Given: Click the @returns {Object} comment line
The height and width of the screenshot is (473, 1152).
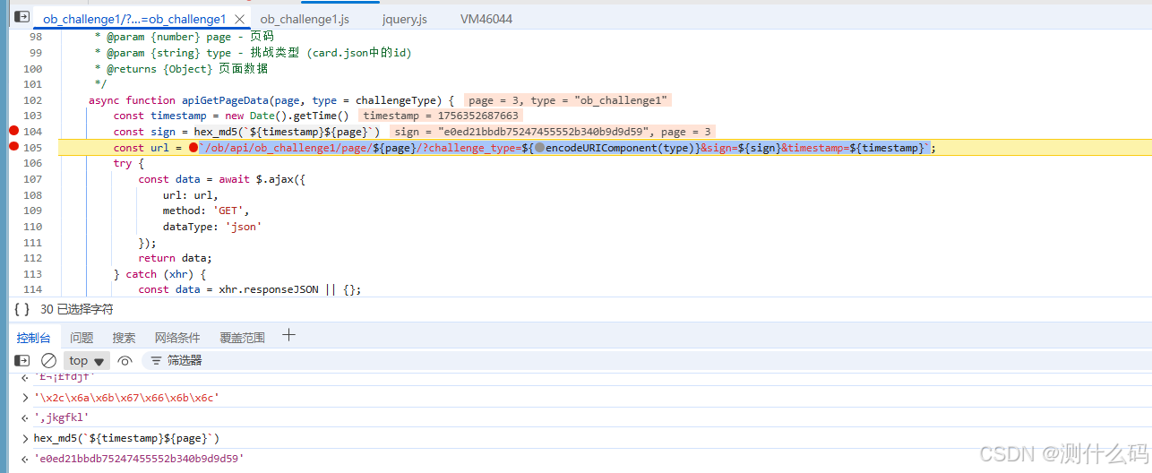Looking at the screenshot, I should (x=181, y=69).
